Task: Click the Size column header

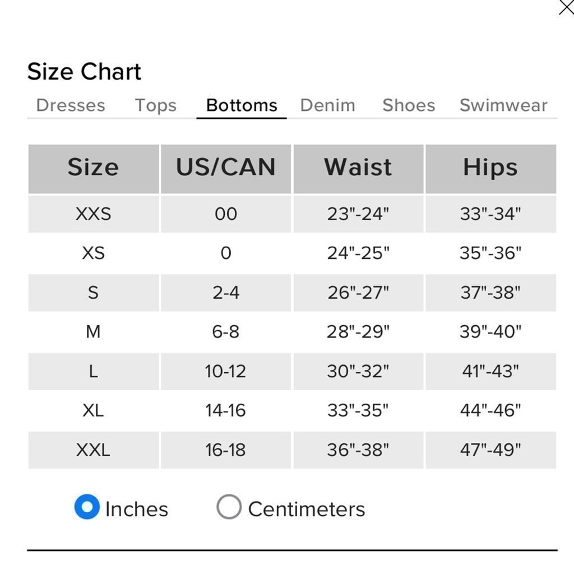Action: tap(94, 169)
